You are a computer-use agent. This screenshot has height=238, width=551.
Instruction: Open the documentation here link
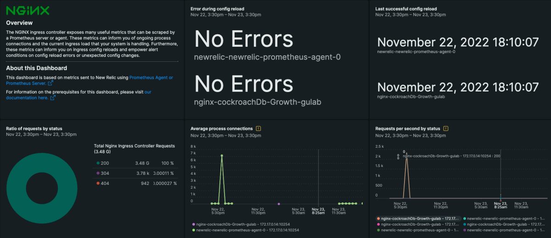tap(28, 98)
